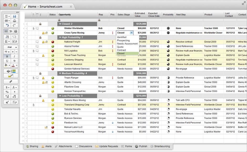Collapse the 'Medium Probability: 4' group
The width and height of the screenshot is (247, 152).
click(60, 73)
